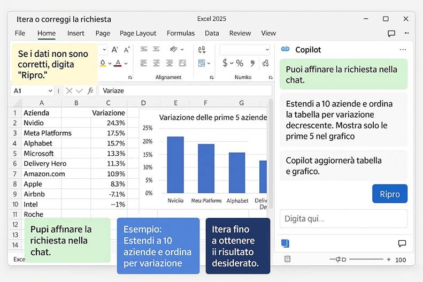Open the File menu

coord(20,33)
